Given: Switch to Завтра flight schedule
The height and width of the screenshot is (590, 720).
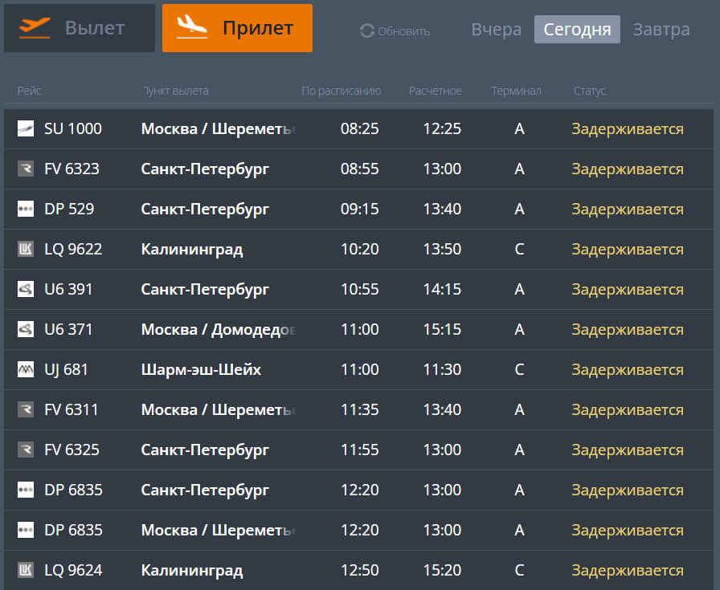Looking at the screenshot, I should coord(661,30).
